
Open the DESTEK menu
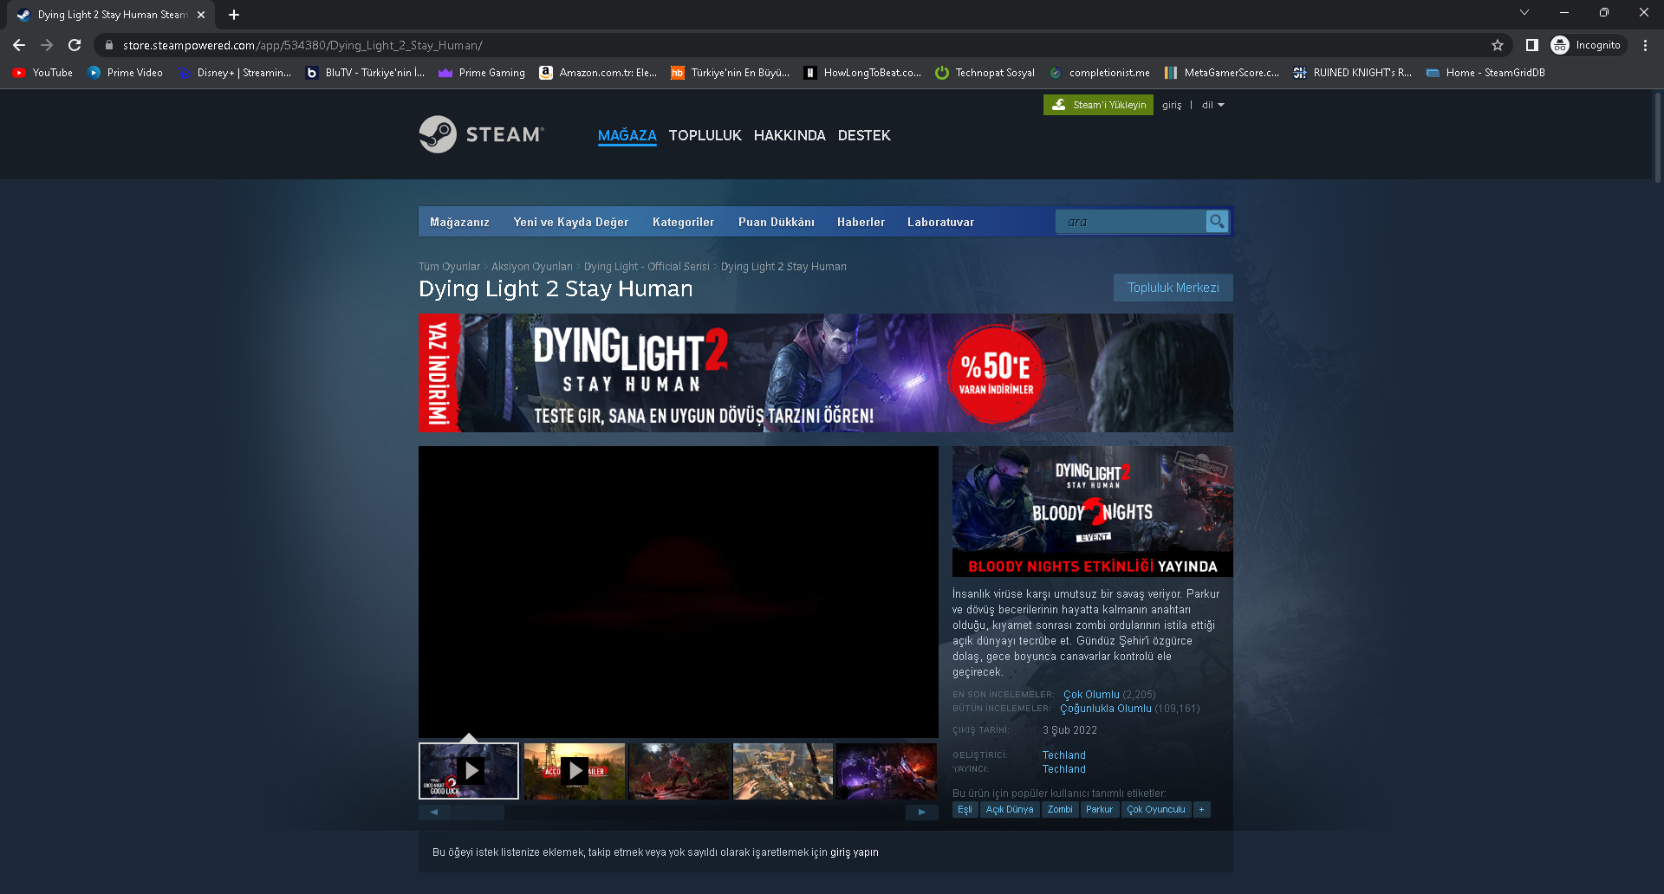(864, 135)
